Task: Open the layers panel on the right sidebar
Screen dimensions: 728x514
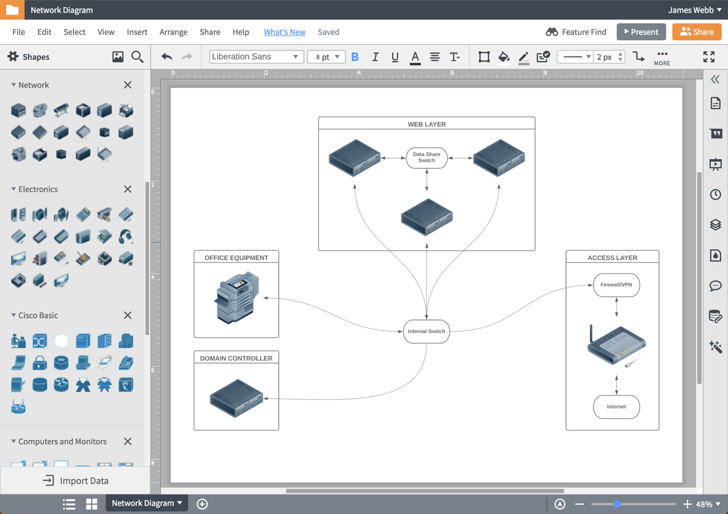Action: pyautogui.click(x=716, y=224)
